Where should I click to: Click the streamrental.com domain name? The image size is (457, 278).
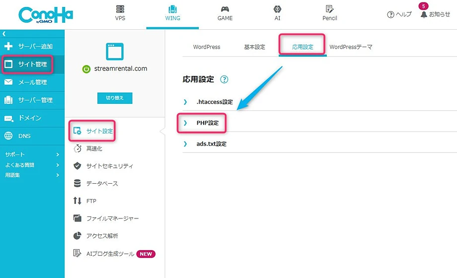point(121,69)
